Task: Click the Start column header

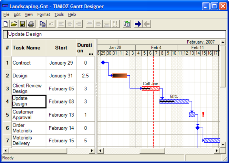Action: (61, 48)
